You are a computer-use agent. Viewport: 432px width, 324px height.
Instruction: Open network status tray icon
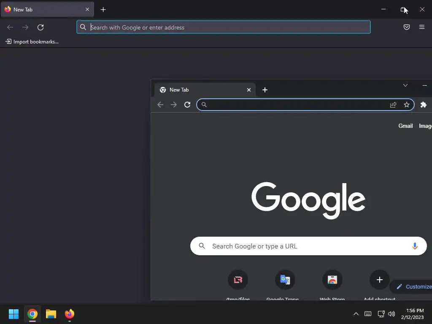coord(381,314)
